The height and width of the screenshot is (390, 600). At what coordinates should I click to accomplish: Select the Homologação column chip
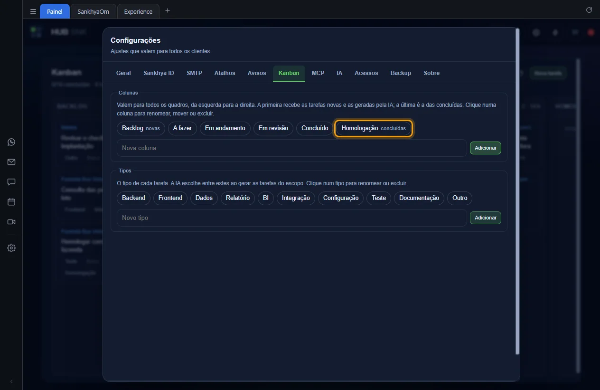click(x=374, y=128)
